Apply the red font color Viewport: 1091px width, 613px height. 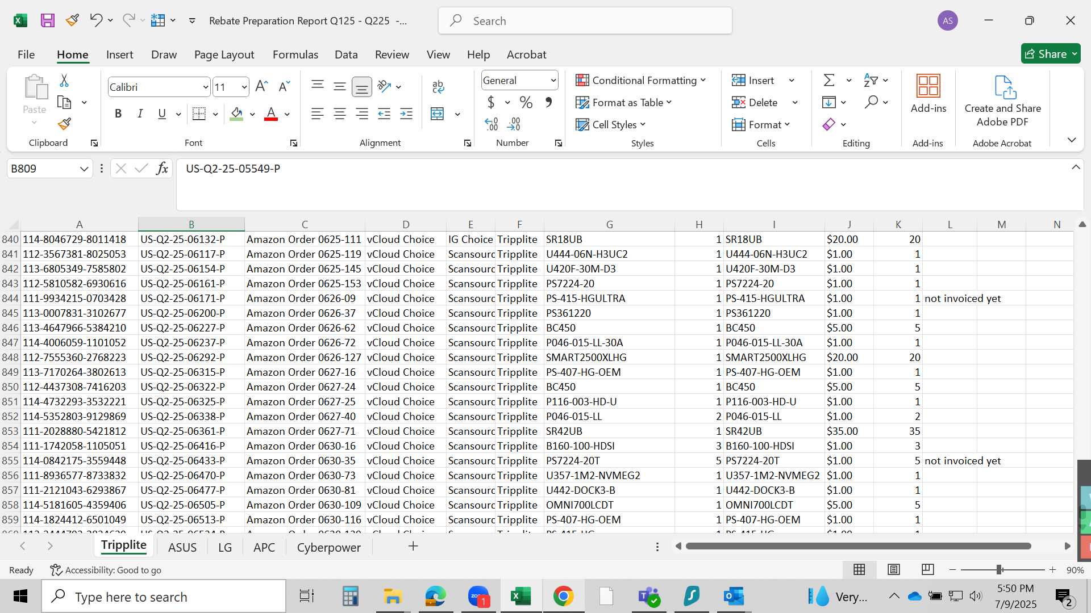pyautogui.click(x=271, y=114)
